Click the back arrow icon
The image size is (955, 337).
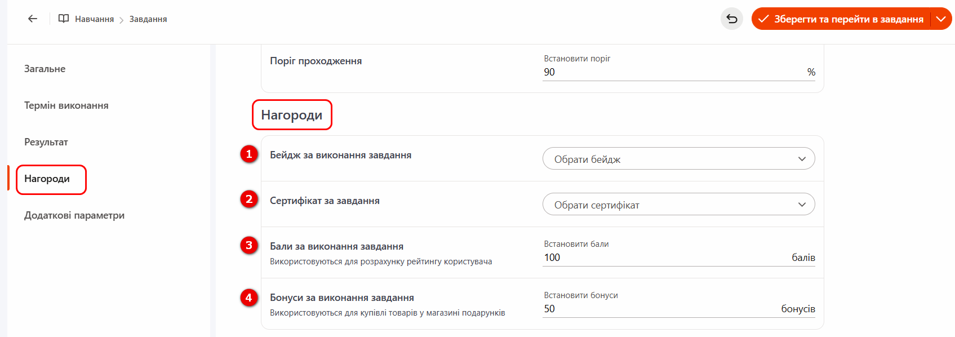(33, 19)
